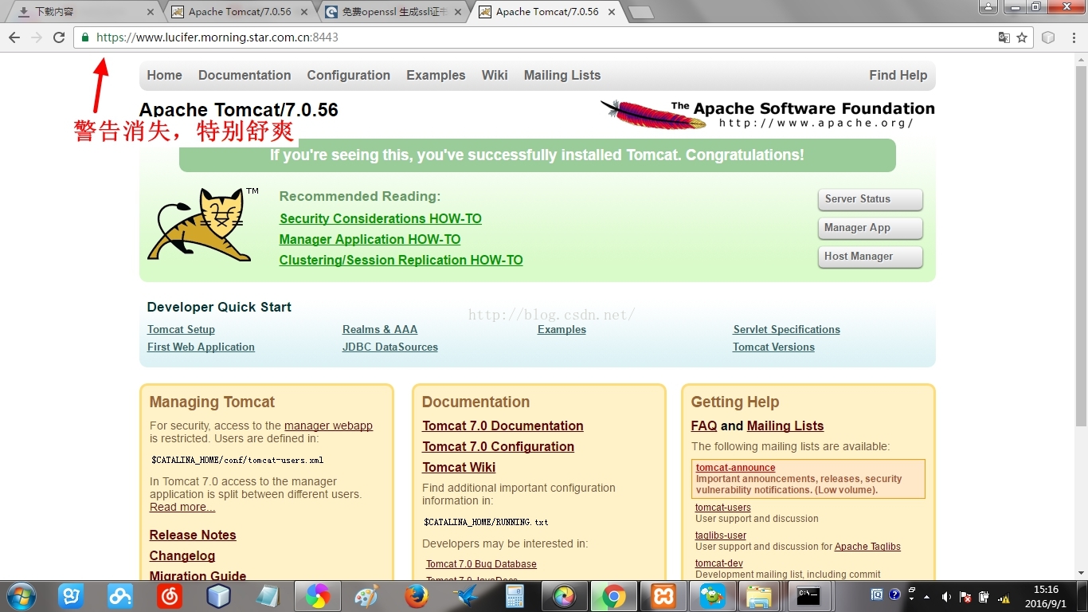Click the taskbar clock showing 15:16
1088x612 pixels.
[1047, 596]
